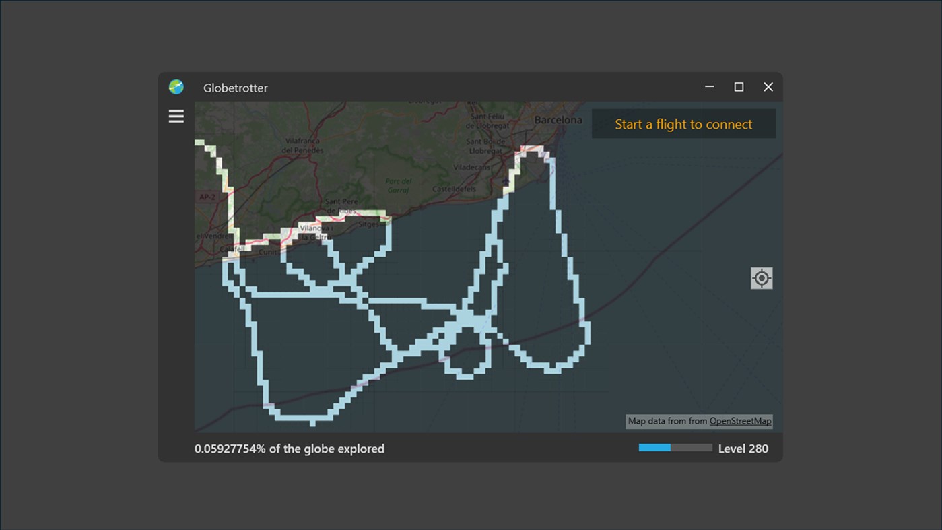Click the Sant Pere de Ribes label
Viewport: 942px width, 530px height.
pyautogui.click(x=341, y=206)
